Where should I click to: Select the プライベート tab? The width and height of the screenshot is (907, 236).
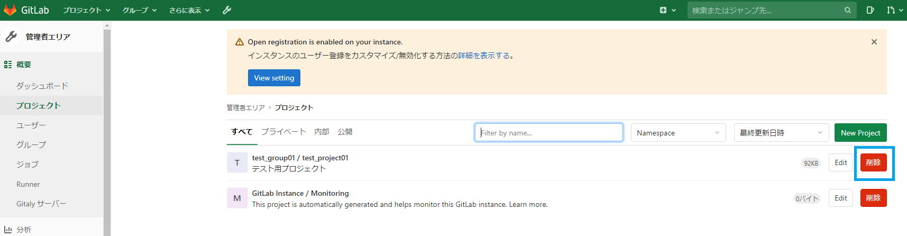(x=283, y=132)
